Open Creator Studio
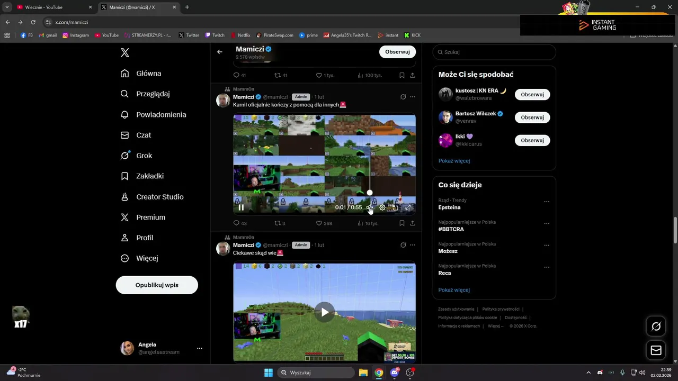678x381 pixels. [x=152, y=197]
